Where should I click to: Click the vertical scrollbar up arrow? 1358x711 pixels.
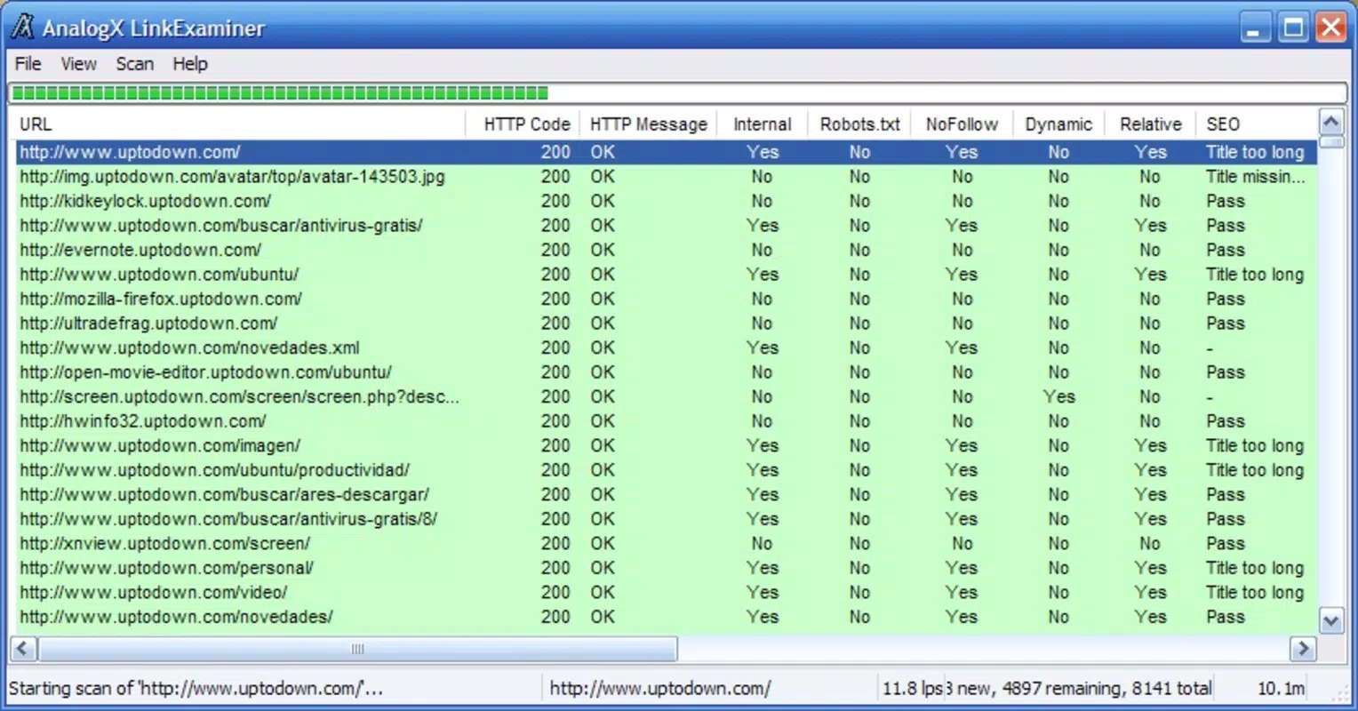tap(1331, 122)
